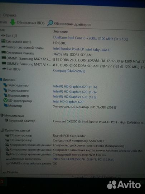Click IDE-контроллер icon beside Realtek CardReader
This screenshot has width=145, height=194.
(7, 135)
